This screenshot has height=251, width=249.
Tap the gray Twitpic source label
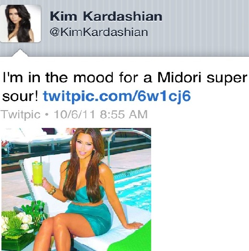21,114
